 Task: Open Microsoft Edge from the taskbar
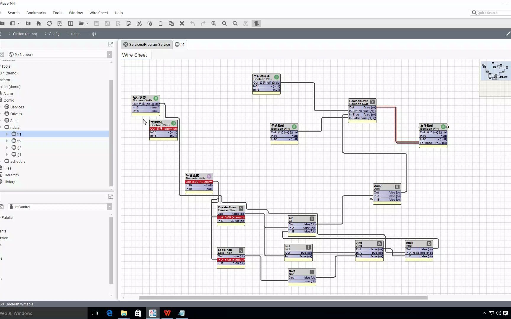click(x=109, y=313)
